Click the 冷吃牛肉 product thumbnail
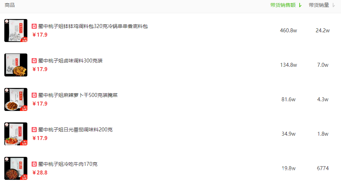Viewport: 341px width, 182px height. 16,169
